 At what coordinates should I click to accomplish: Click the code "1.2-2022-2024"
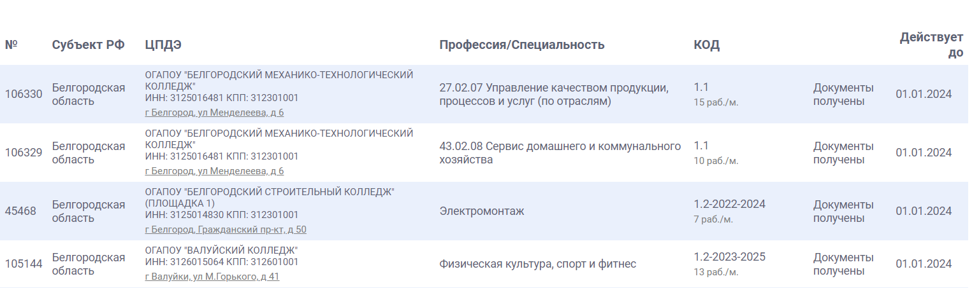click(729, 204)
